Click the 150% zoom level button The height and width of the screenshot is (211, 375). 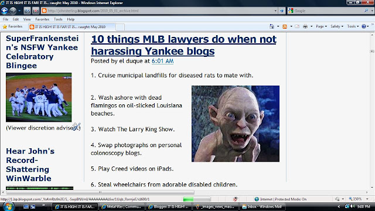[x=356, y=199]
